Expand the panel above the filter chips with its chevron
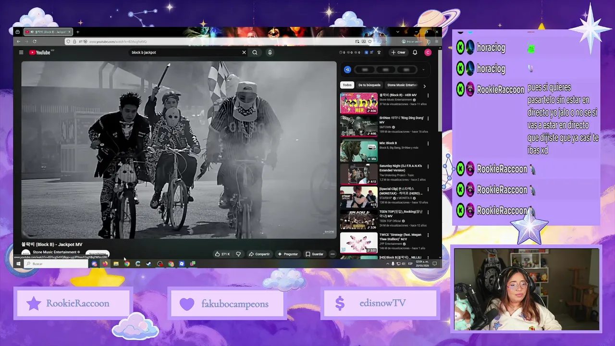Screen dimensions: 615x346 click(x=423, y=70)
